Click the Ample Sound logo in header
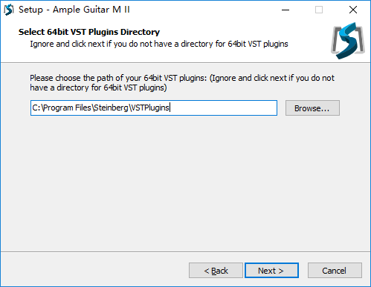The width and height of the screenshot is (371, 287). [348, 41]
